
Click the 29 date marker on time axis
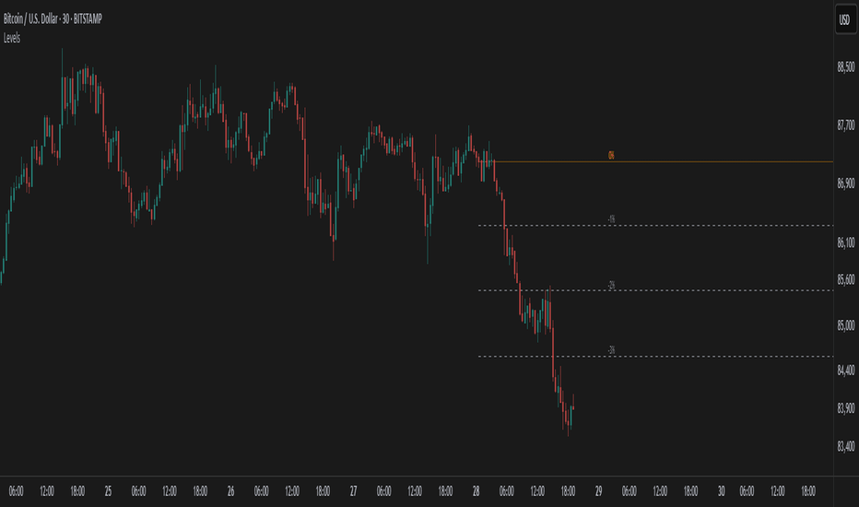point(599,491)
